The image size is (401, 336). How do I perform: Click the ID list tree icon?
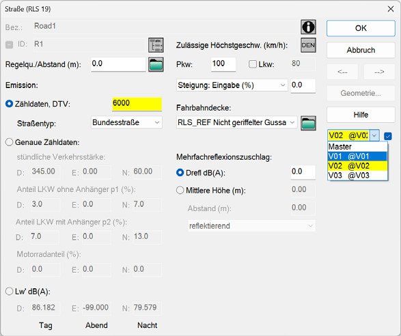(156, 45)
